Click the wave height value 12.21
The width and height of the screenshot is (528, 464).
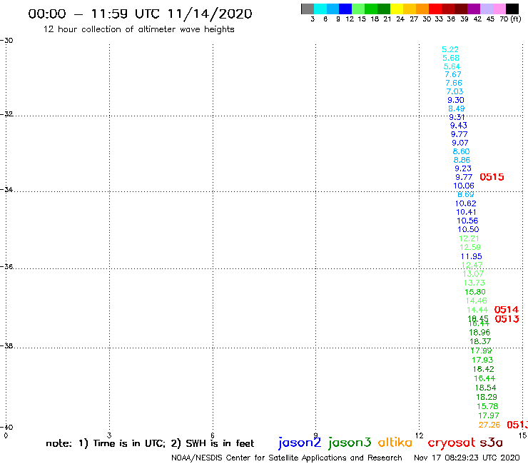click(469, 238)
